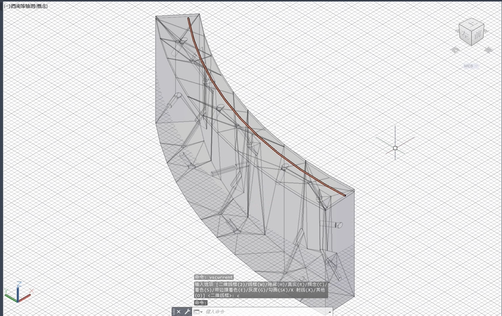Click the 南 compass label below ViewCube
The image size is (502, 316).
(x=488, y=50)
